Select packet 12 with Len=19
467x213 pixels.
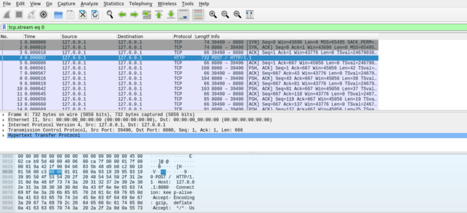[189, 99]
